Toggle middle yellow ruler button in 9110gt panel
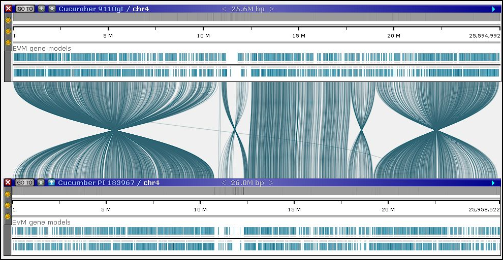503x260 pixels. point(8,31)
